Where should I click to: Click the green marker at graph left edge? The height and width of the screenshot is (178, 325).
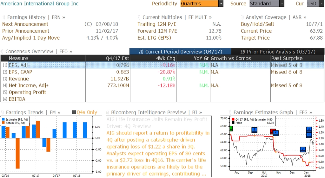(231, 128)
